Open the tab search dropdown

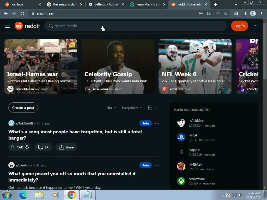click(236, 4)
